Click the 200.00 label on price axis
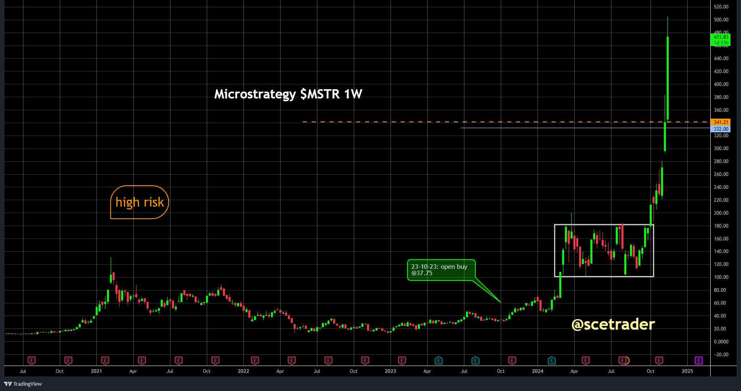 (x=721, y=213)
